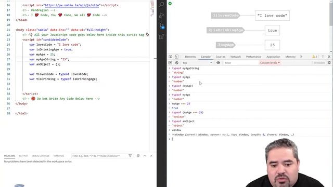Open console settings gear
Screen dimensions: 333x187
click(x=329, y=63)
